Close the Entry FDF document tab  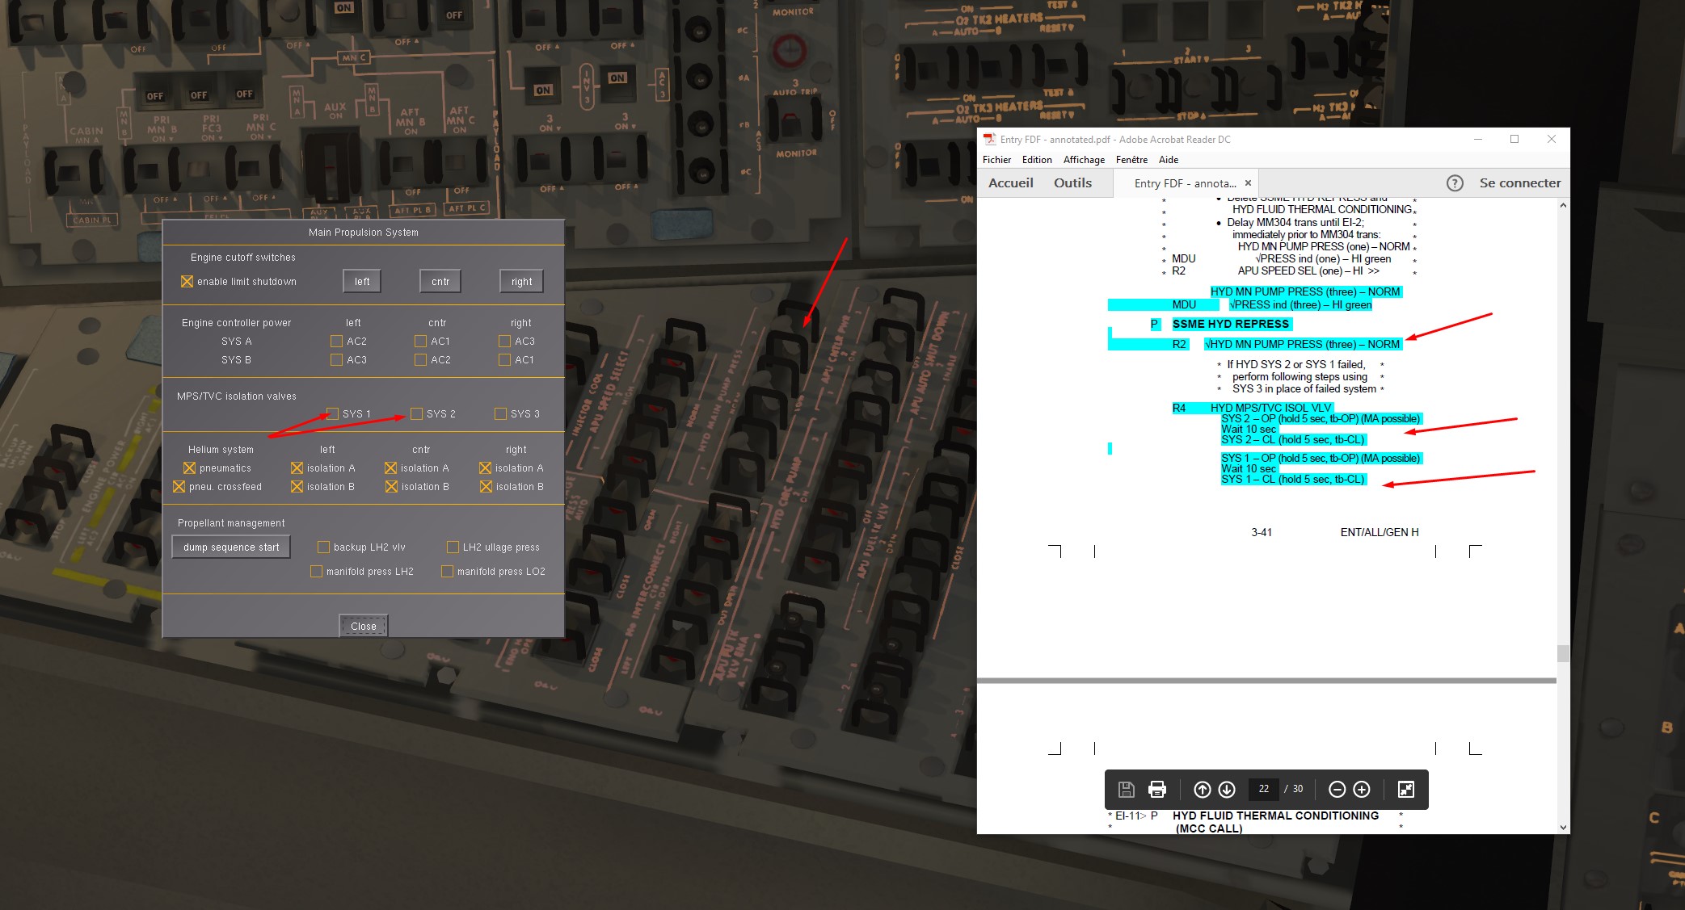click(x=1248, y=183)
